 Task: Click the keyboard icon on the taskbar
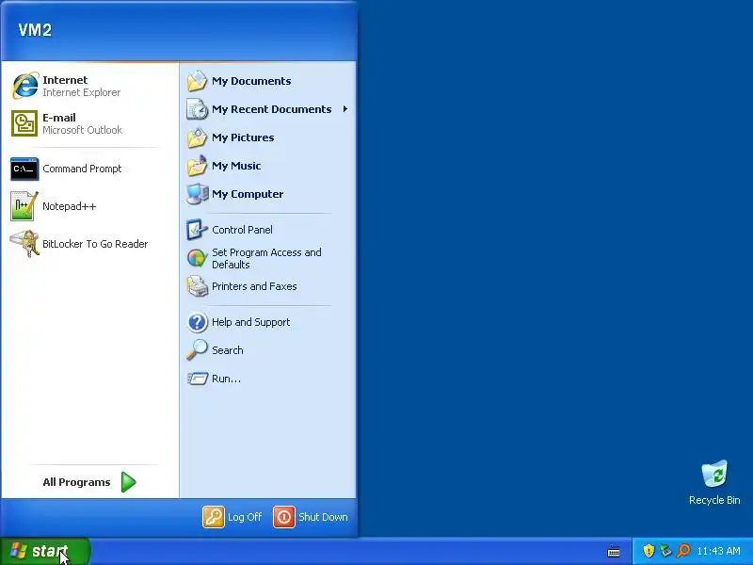614,551
